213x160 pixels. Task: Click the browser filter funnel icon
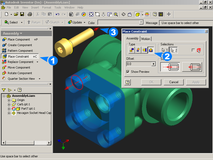[4, 90]
